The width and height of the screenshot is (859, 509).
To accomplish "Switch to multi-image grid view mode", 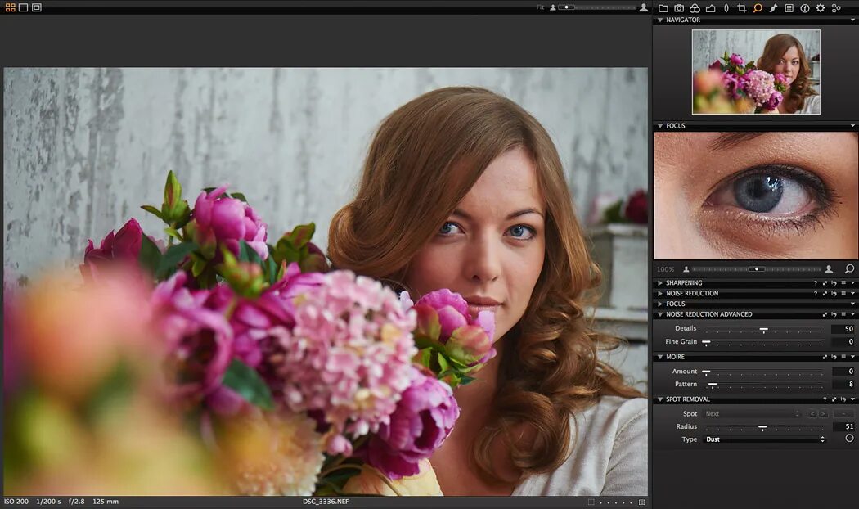I will [11, 7].
